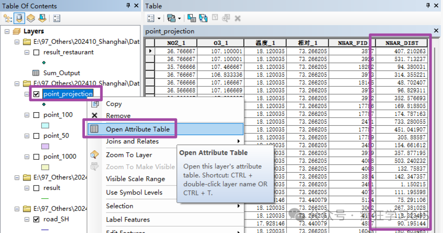Click List By Selection icon
This screenshot has width=443, height=233.
coord(42,18)
